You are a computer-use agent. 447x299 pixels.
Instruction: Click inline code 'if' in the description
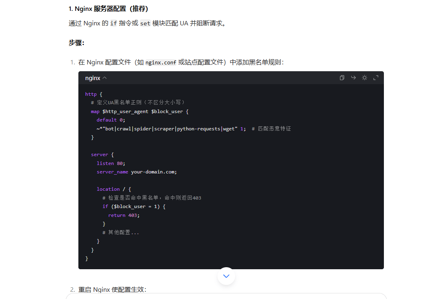[113, 23]
